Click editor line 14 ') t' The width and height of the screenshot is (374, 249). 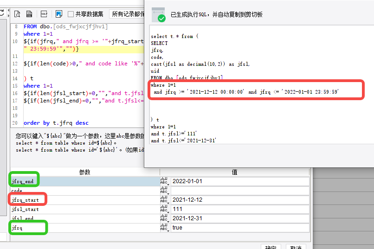tap(28, 78)
